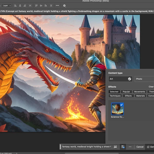This screenshot has height=154, width=154.
Task: Select Photo content type
Action: 144,79
